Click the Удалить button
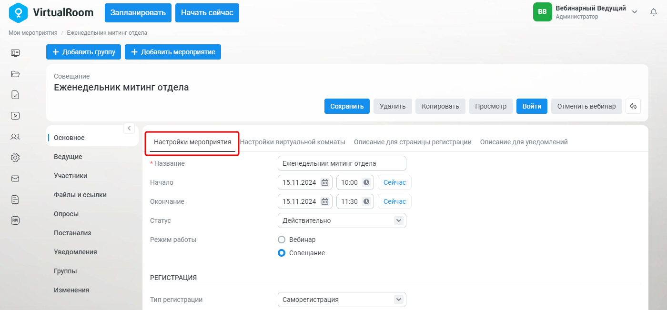Screen dimensions: 667x310 [x=393, y=106]
